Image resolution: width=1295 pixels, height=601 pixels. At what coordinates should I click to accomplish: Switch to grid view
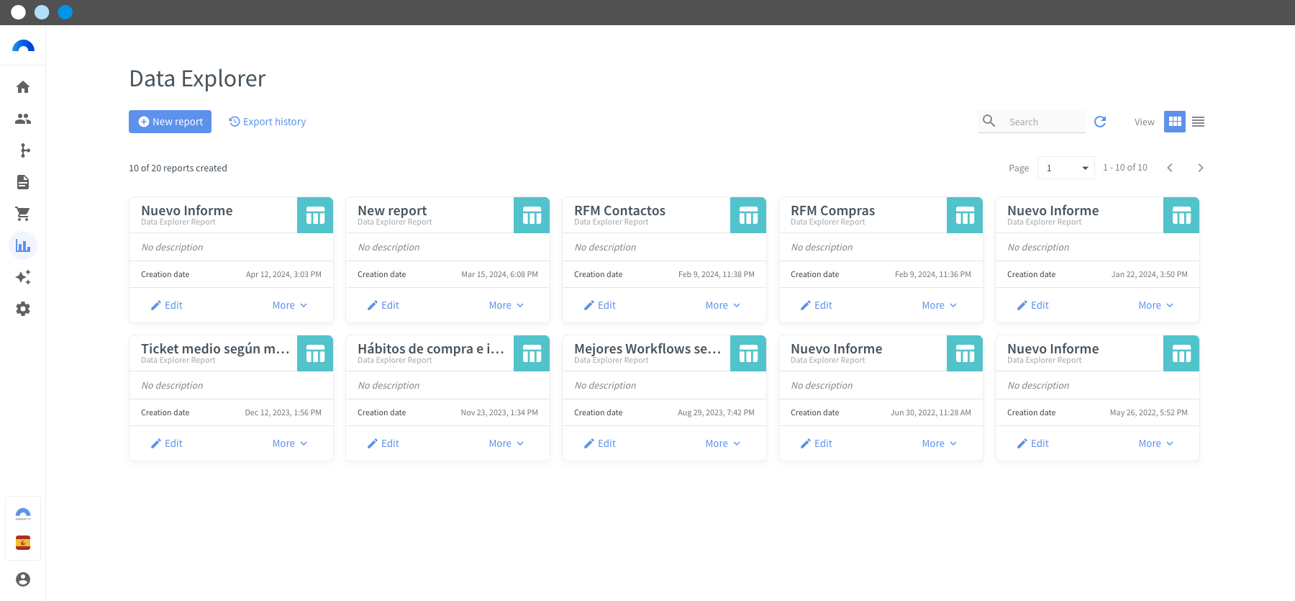coord(1175,122)
